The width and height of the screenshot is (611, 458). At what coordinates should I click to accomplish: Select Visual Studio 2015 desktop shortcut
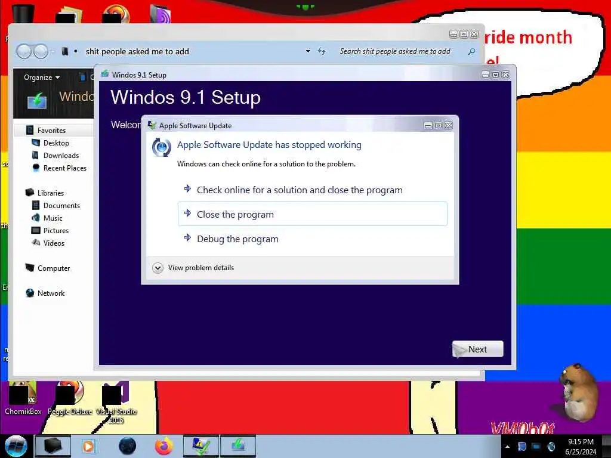point(116,403)
